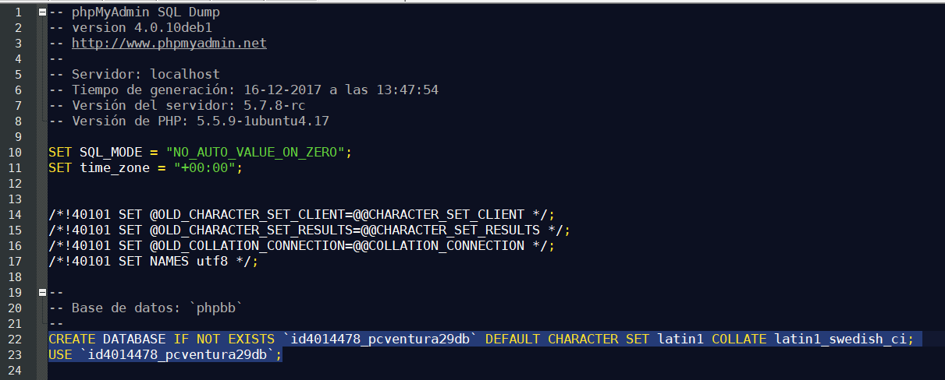Screen dimensions: 945x380
Task: Click the empty line 24 in the editor
Action: coord(496,371)
